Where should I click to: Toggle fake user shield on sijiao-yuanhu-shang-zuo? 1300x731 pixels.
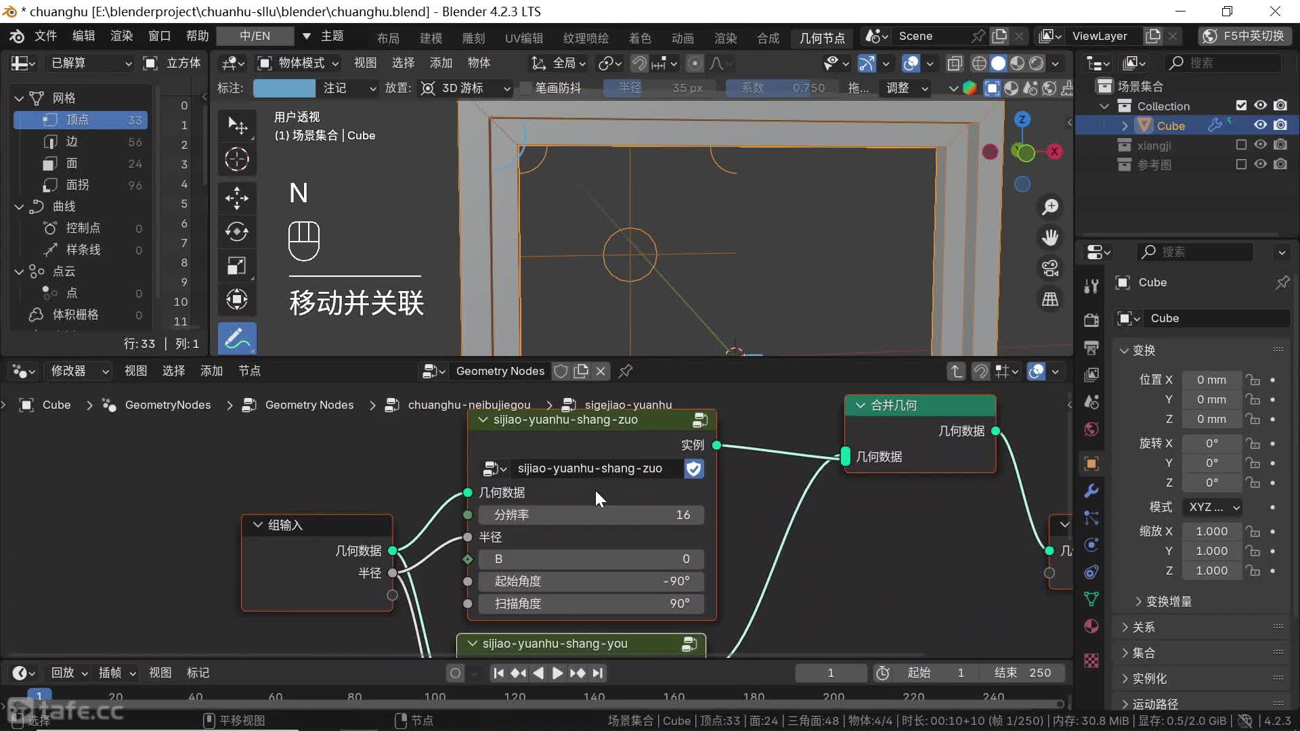(x=693, y=468)
